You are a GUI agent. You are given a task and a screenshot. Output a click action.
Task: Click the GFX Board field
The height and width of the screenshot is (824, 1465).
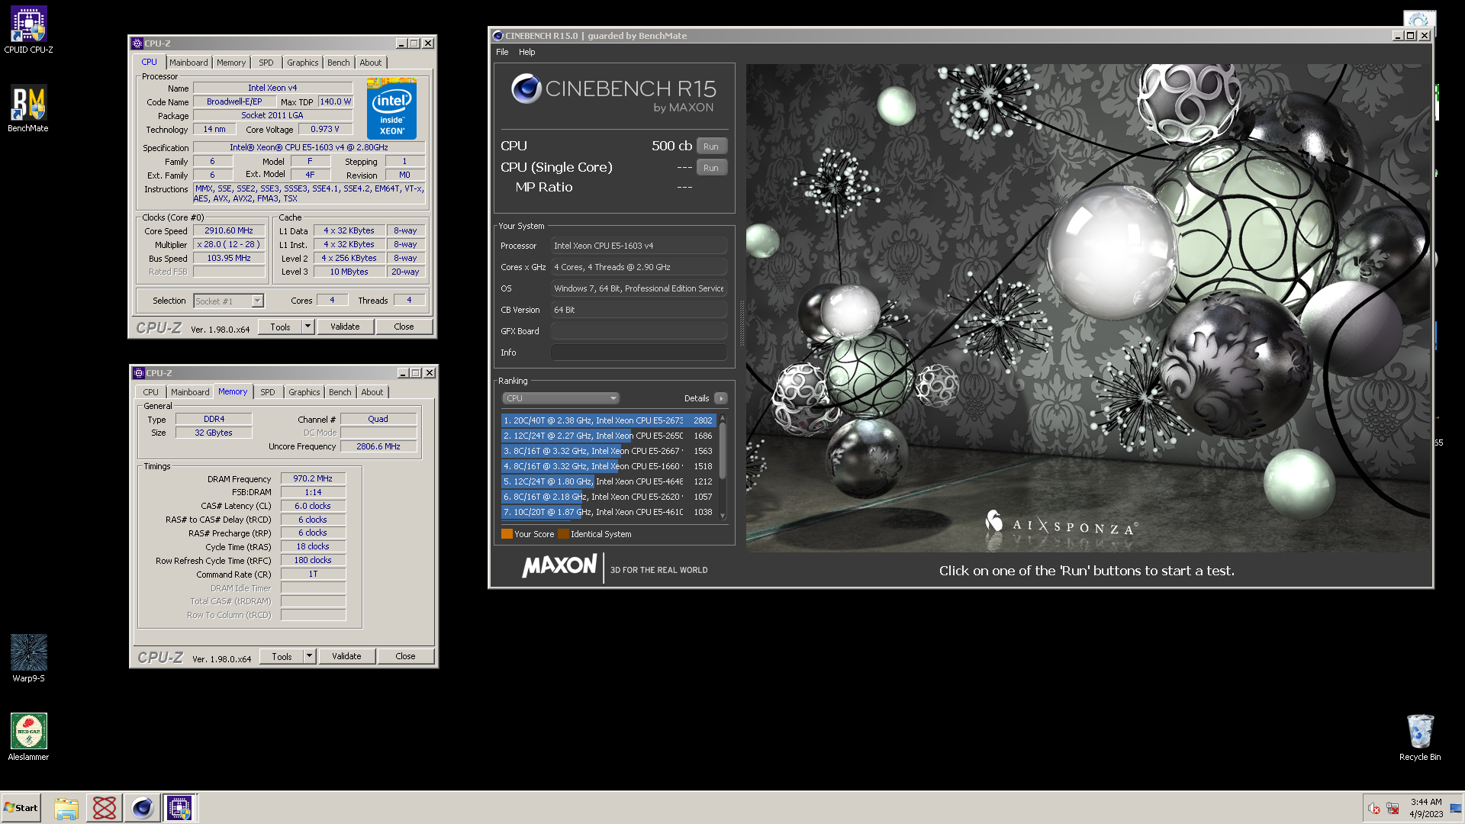(x=639, y=331)
